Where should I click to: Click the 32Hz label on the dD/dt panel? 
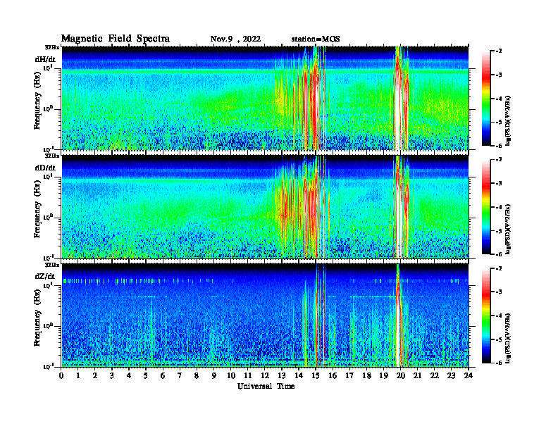coord(52,156)
